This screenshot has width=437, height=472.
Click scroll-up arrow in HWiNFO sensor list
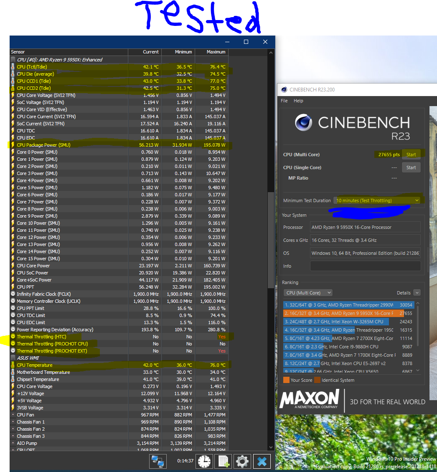coord(271,53)
